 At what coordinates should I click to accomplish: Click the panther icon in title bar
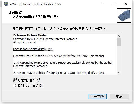(x=6, y=4)
